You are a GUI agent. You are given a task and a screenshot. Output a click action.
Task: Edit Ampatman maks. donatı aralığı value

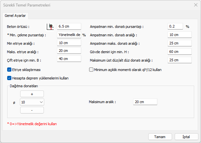(x=180, y=43)
